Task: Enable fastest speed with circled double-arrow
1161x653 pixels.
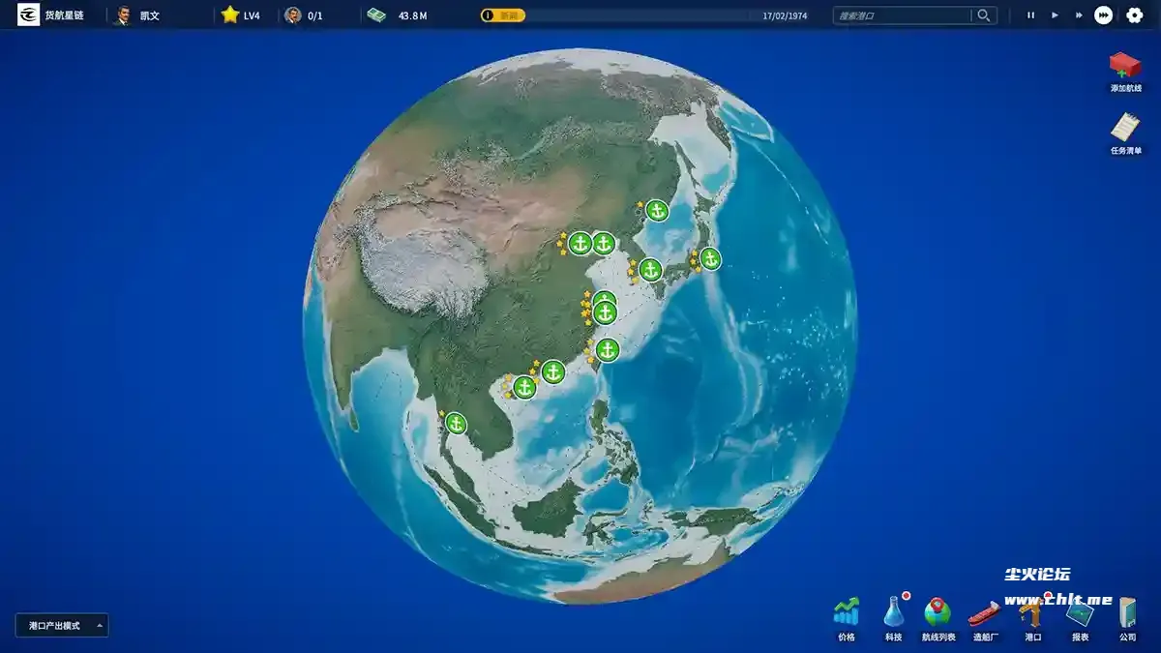Action: pos(1103,15)
